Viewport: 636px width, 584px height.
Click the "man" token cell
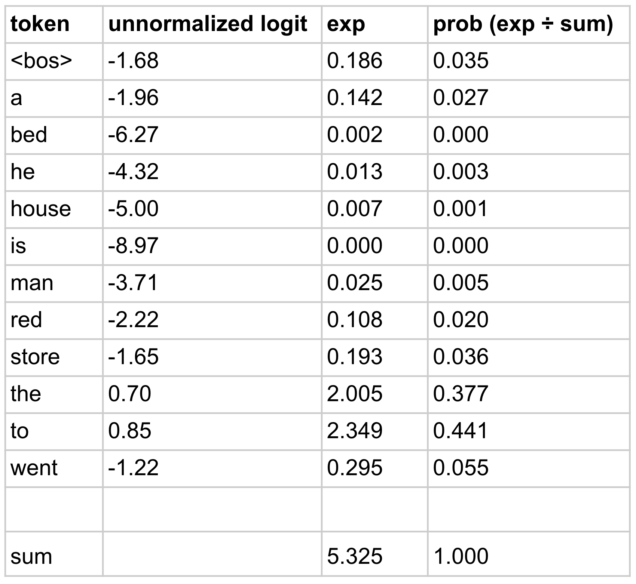tap(32, 283)
